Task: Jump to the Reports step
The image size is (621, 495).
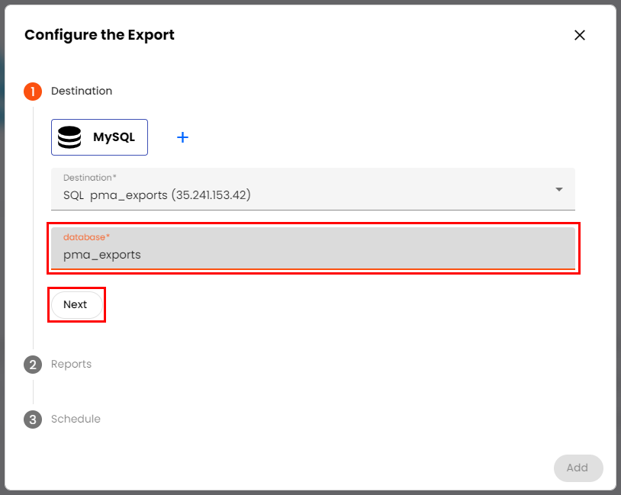Action: coord(71,365)
